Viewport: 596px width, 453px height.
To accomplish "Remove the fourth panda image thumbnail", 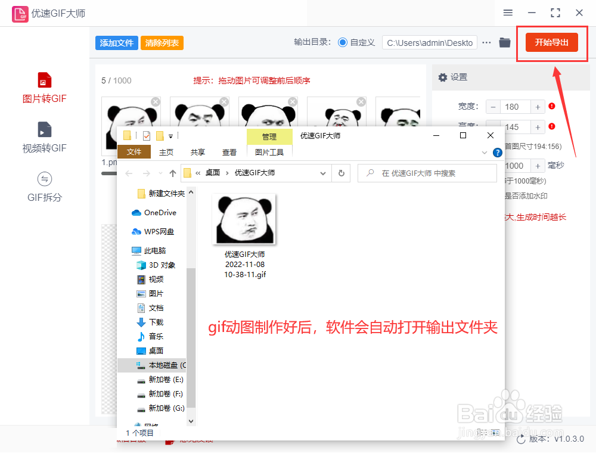I will tap(362, 102).
